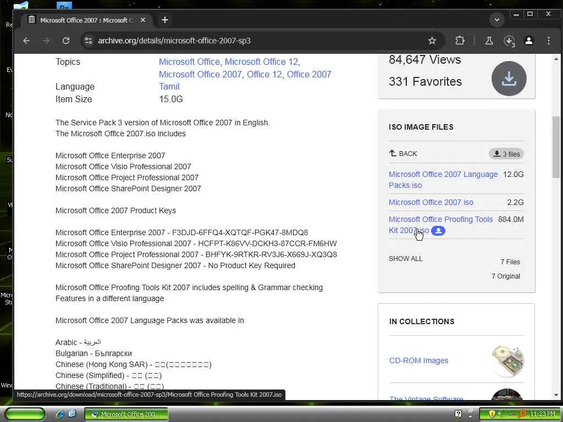The height and width of the screenshot is (422, 563).
Task: Click the browser forward arrow
Action: pos(46,41)
